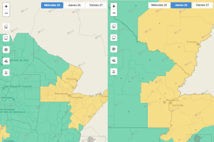
Task: Zoom out on the left map
Action: [6, 13]
